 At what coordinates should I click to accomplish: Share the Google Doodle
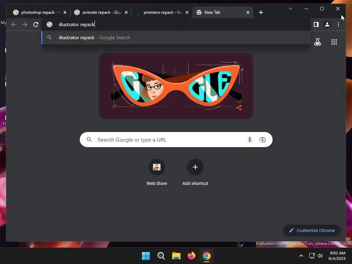239,108
